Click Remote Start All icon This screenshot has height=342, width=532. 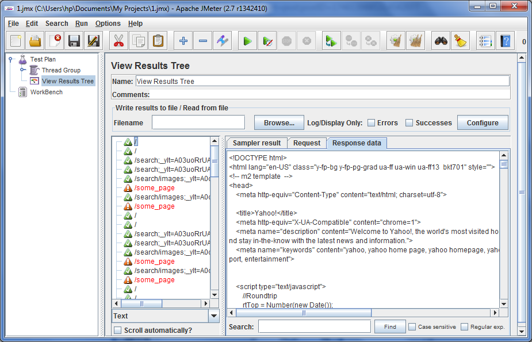pos(331,41)
